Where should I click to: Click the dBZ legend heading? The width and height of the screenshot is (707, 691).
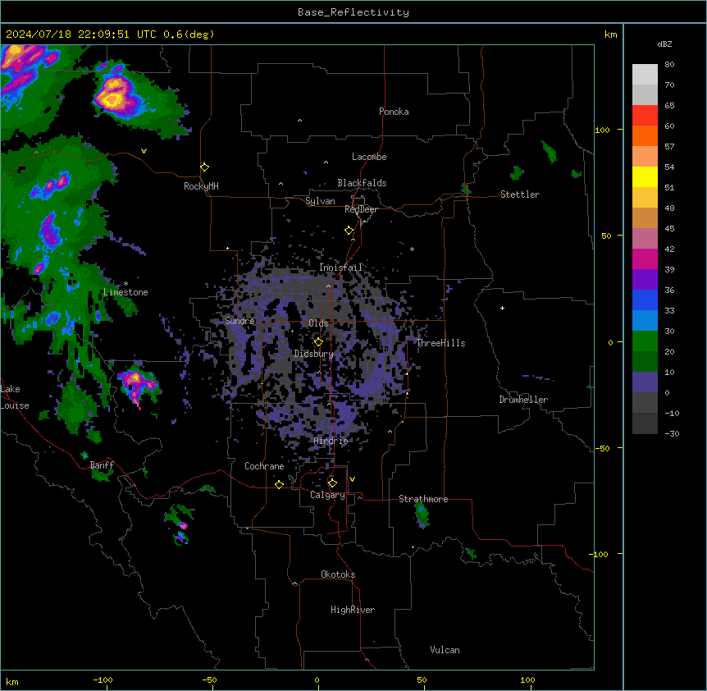coord(664,43)
